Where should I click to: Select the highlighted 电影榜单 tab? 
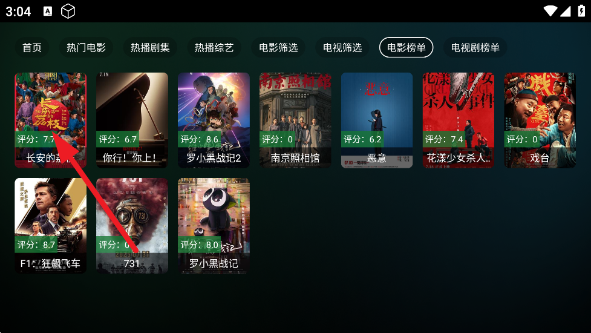(407, 47)
